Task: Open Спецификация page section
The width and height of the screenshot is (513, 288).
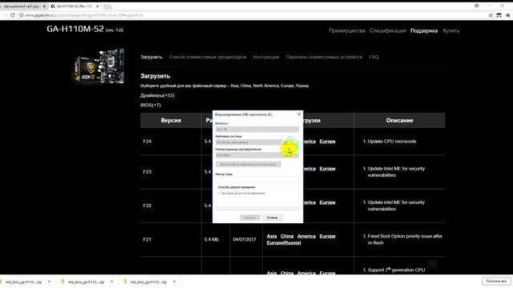Action: click(388, 30)
